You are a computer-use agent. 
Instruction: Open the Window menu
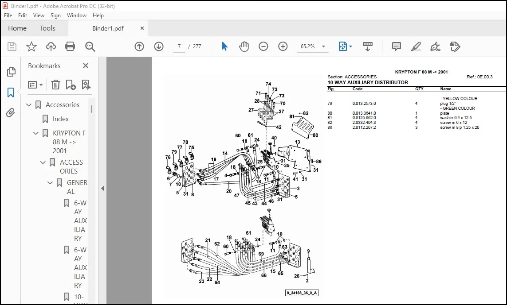[77, 15]
